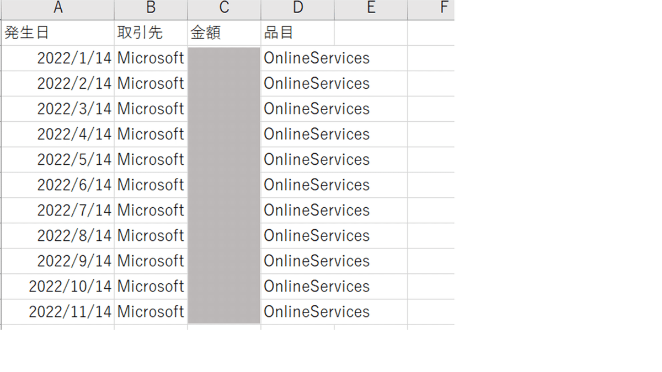Select the date cell 2022/8/14
Image resolution: width=662 pixels, height=372 pixels.
pyautogui.click(x=57, y=236)
